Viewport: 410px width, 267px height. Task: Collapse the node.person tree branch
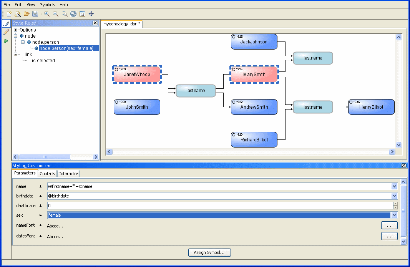[23, 42]
